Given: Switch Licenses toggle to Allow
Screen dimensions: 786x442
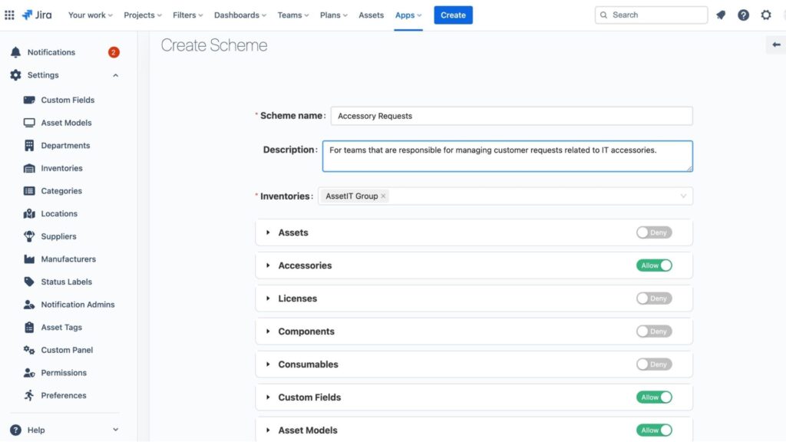Looking at the screenshot, I should tap(653, 299).
